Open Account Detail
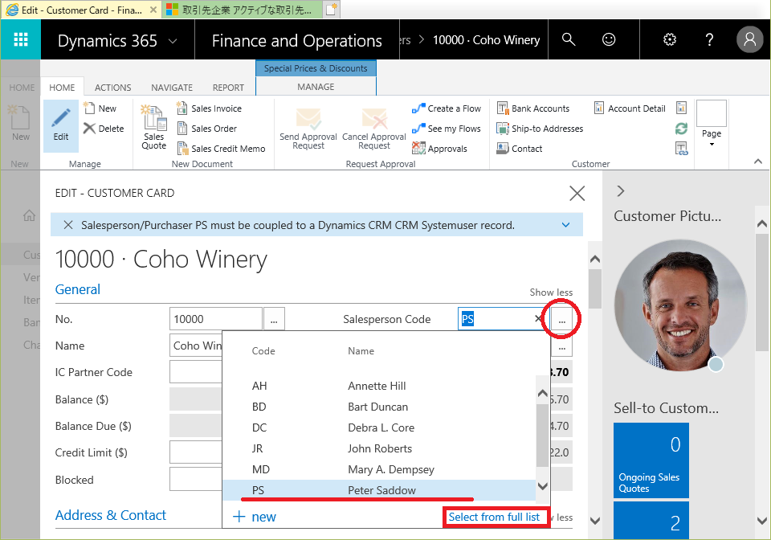The height and width of the screenshot is (540, 771). coord(630,108)
